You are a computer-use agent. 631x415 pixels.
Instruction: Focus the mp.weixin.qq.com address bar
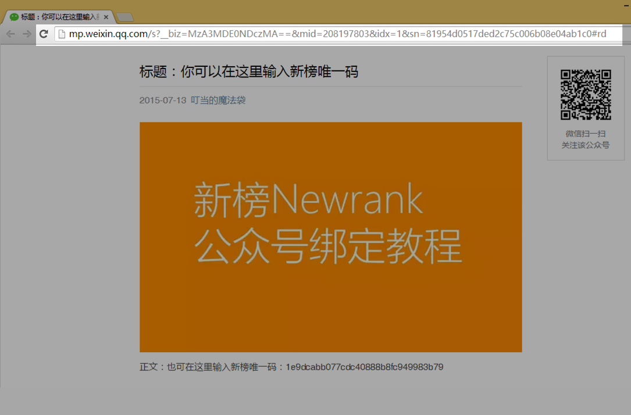coord(337,34)
